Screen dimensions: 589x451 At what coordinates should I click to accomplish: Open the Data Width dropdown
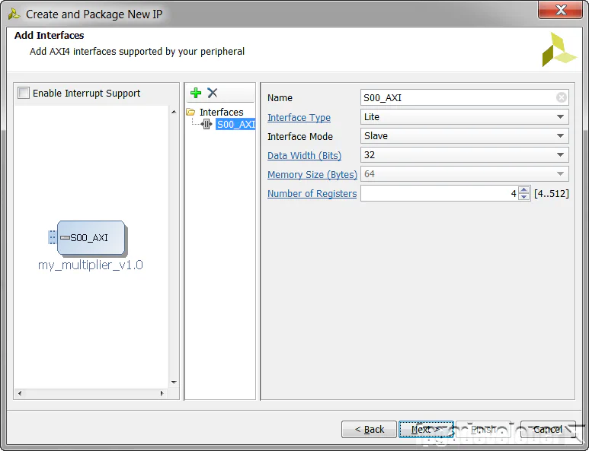point(464,155)
